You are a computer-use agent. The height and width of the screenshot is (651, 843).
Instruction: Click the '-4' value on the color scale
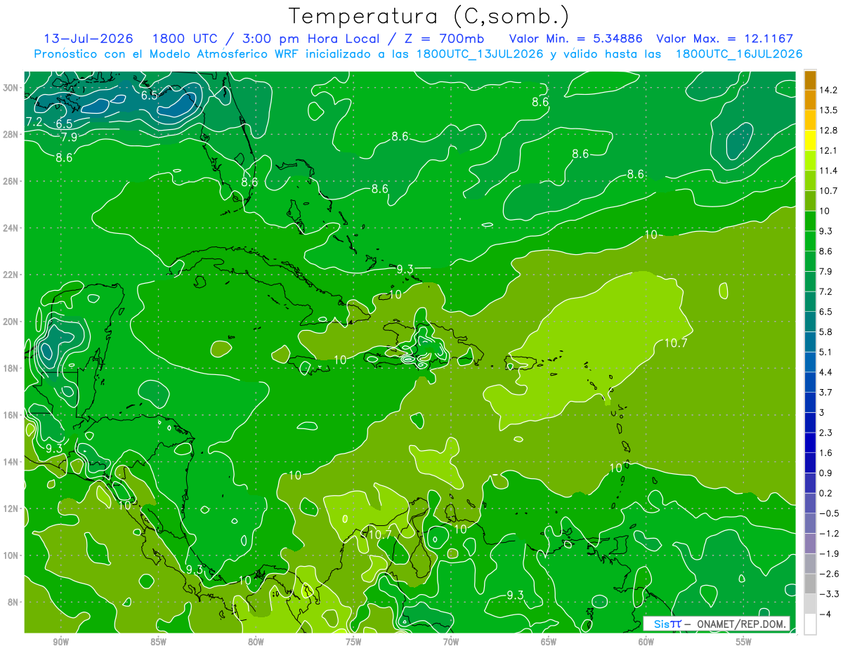[825, 614]
